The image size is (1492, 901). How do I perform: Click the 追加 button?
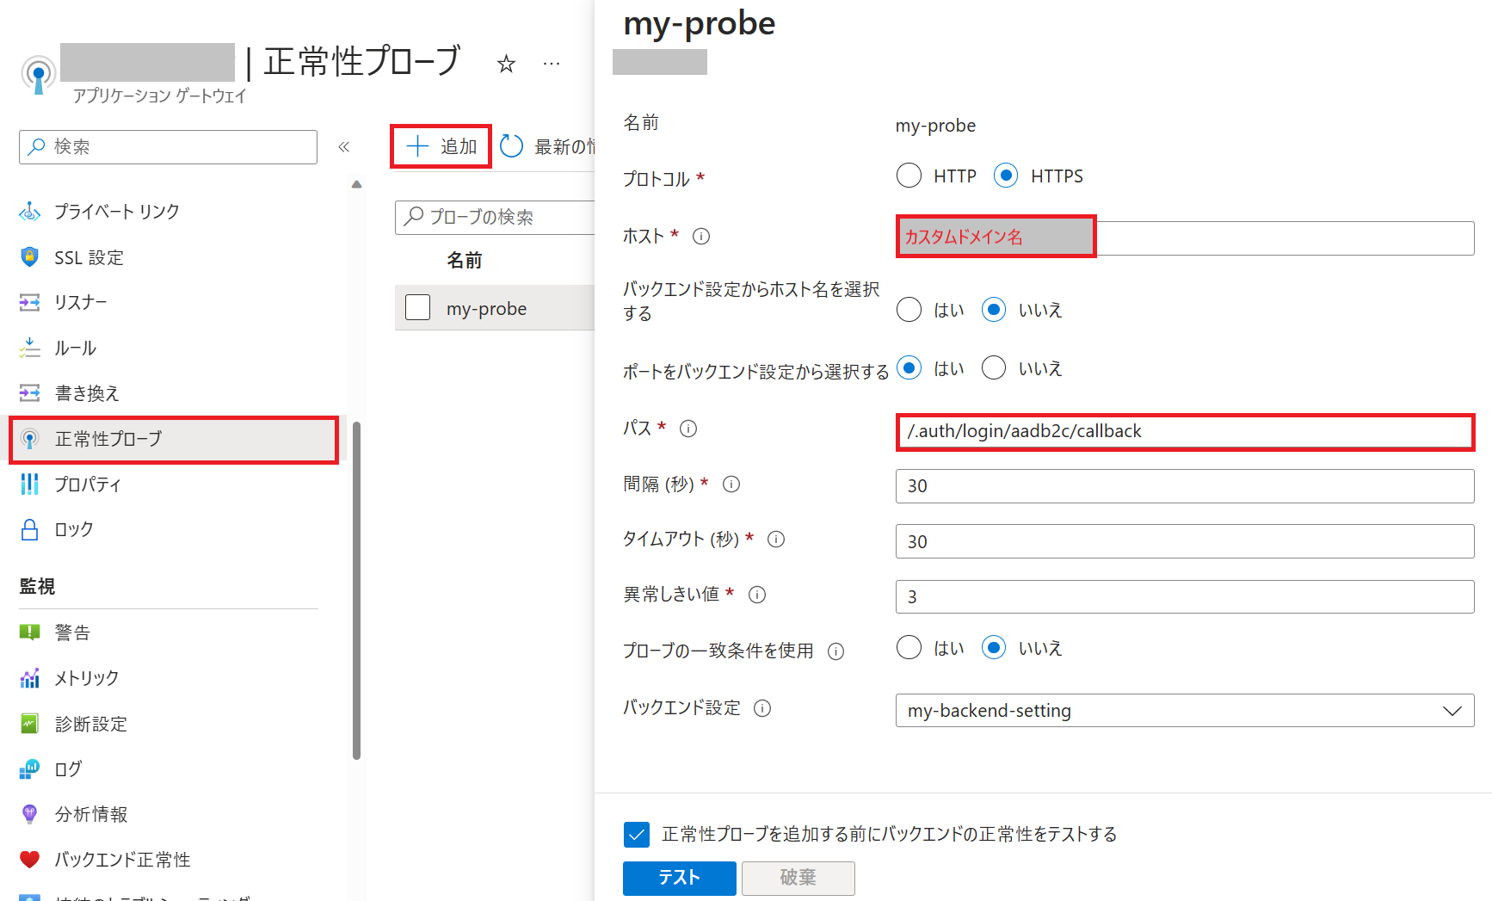click(440, 145)
